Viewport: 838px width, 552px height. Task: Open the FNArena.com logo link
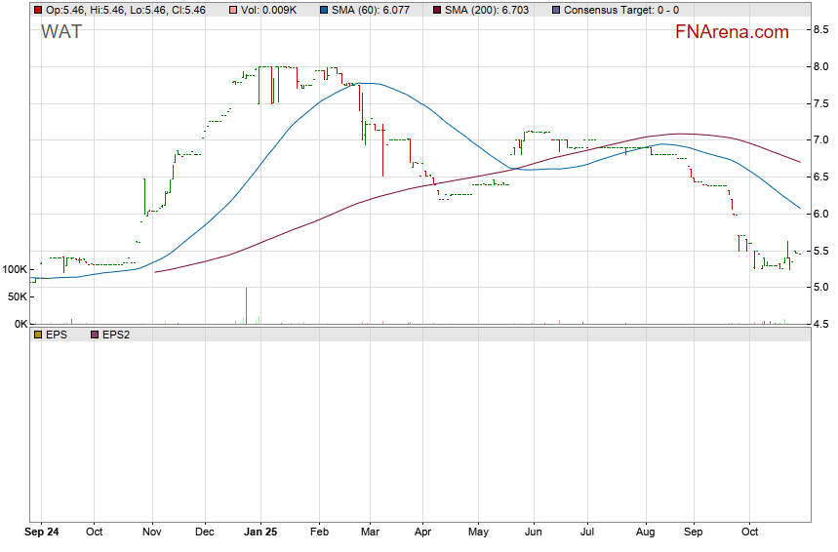coord(732,32)
